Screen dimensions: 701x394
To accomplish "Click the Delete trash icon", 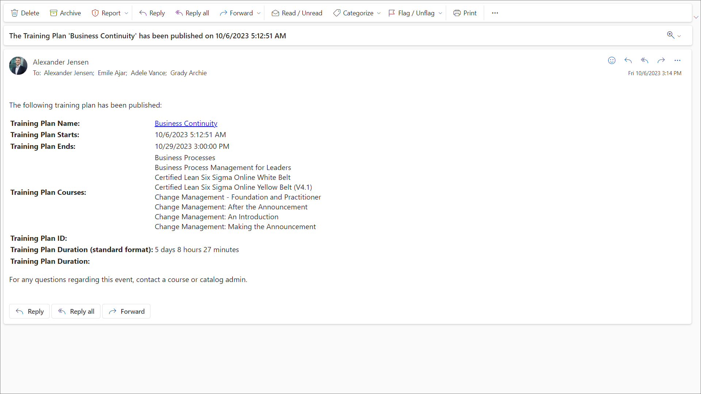I will 15,13.
